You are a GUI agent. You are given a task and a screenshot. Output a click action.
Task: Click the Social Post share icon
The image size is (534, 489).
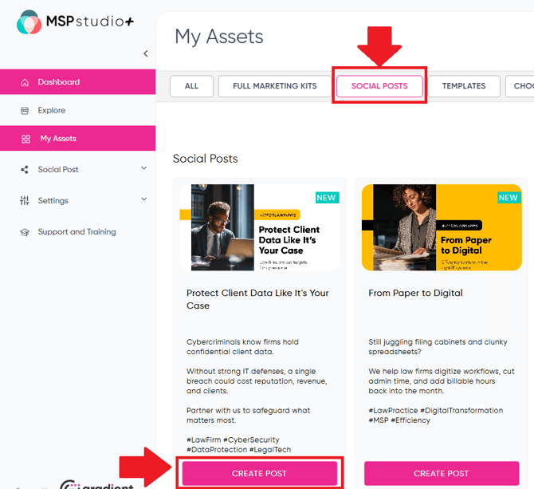click(x=25, y=170)
